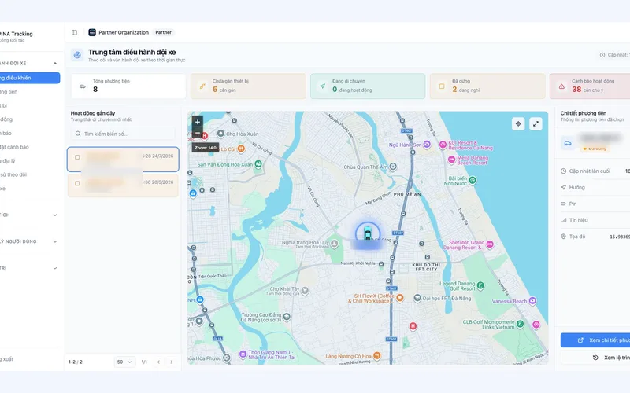630x393 pixels.
Task: Click the Ngũ Hành Sơn map marker
Action: (x=427, y=145)
